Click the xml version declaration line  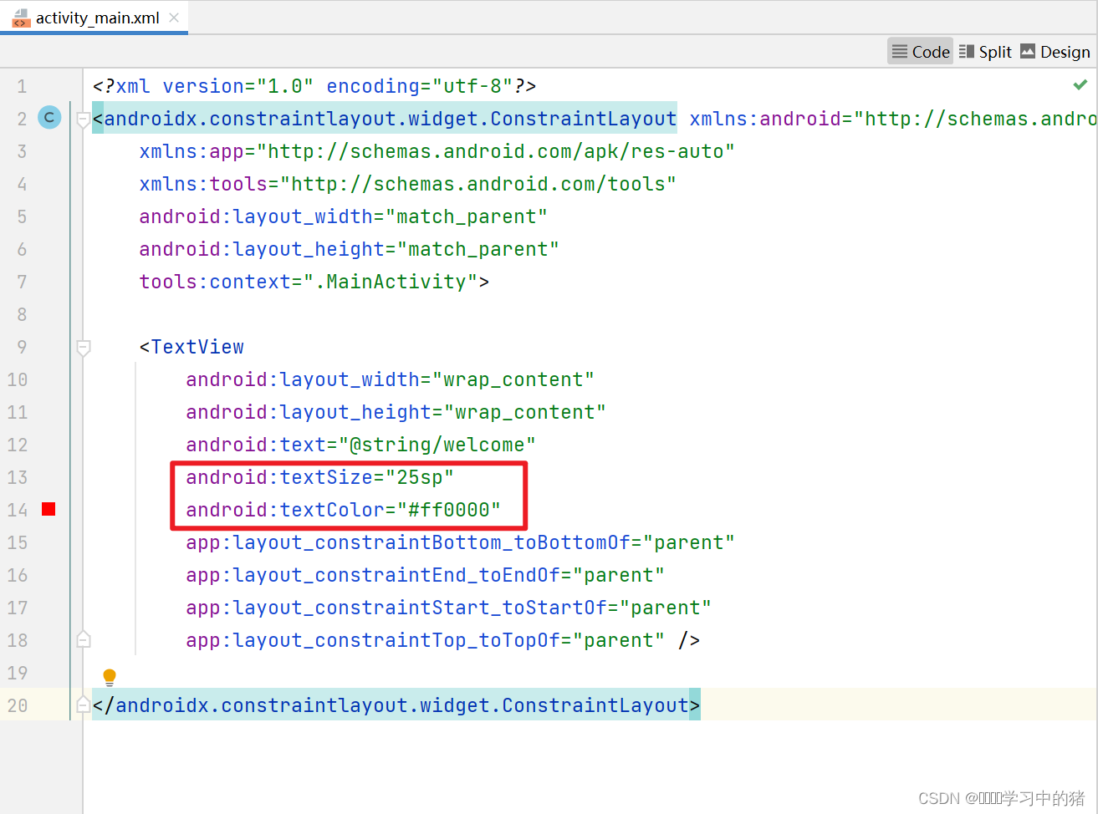pyautogui.click(x=314, y=86)
